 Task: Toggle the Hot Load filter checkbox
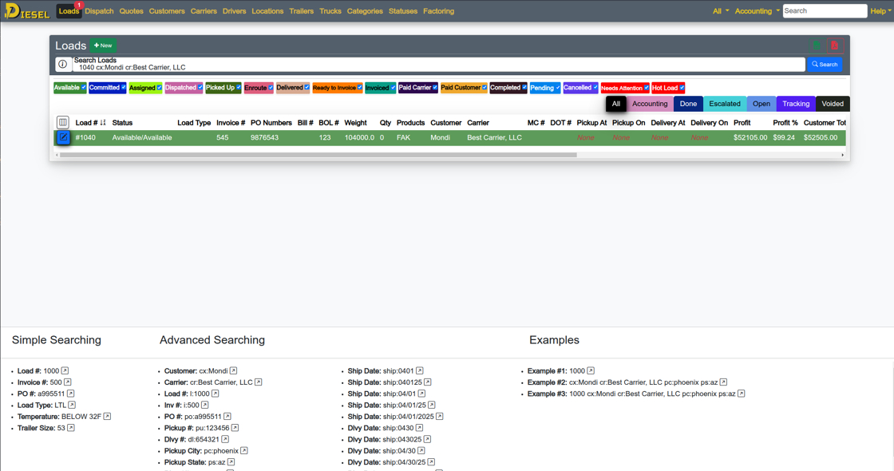682,87
